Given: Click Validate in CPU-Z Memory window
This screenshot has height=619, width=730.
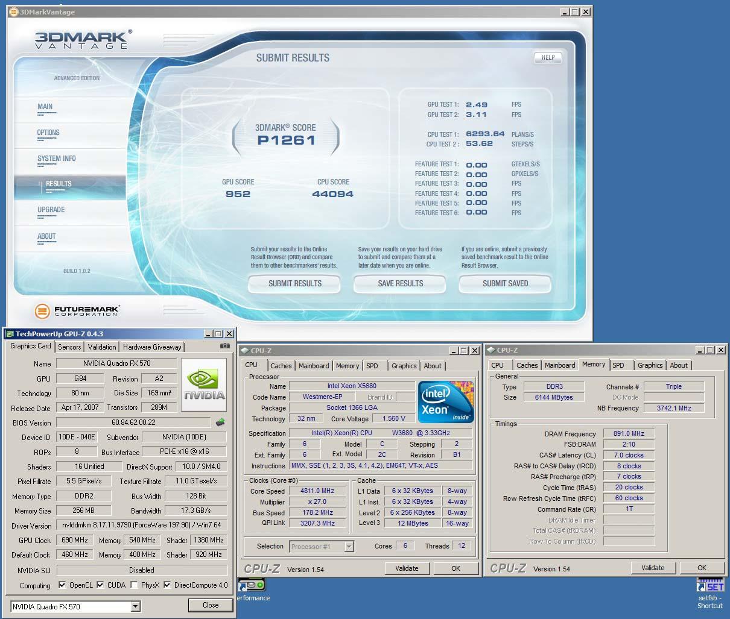Looking at the screenshot, I should coord(653,568).
